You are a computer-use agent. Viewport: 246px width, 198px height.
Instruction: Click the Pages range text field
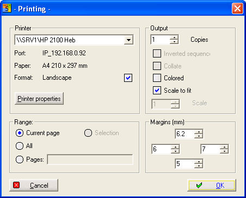point(90,159)
